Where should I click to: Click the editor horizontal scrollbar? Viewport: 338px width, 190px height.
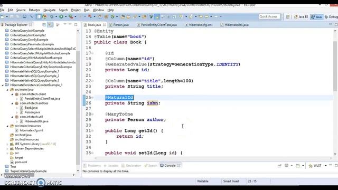pos(213,158)
